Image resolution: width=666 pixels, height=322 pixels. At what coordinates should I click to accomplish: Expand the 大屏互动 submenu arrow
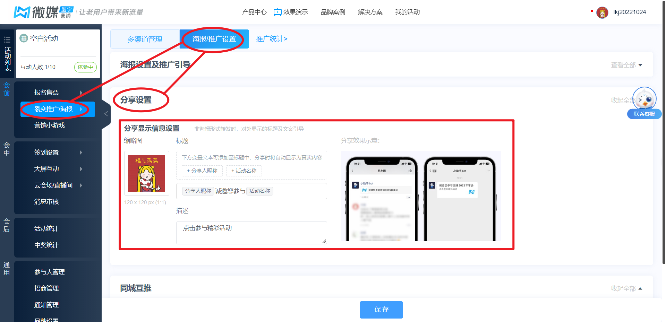81,169
